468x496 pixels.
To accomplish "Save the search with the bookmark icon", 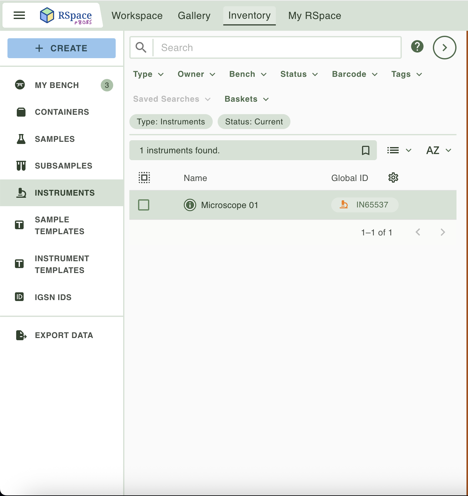I will (366, 151).
